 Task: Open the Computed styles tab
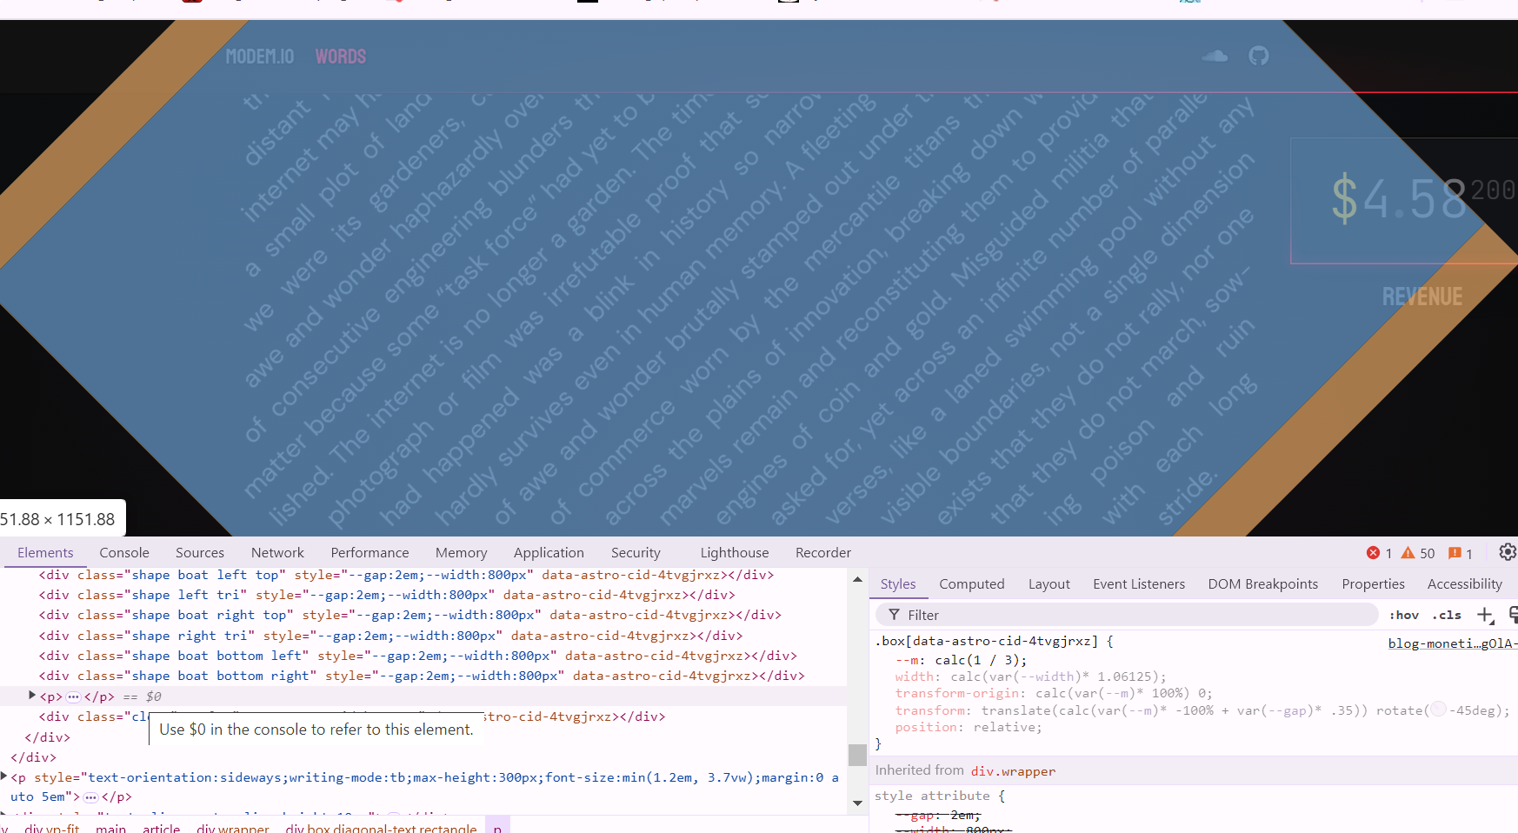pyautogui.click(x=971, y=583)
